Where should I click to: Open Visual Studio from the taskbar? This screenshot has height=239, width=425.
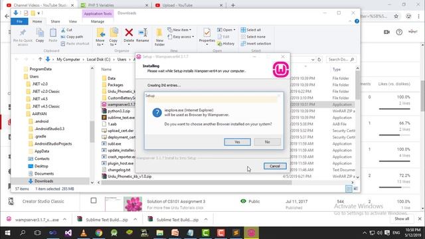click(x=68, y=233)
